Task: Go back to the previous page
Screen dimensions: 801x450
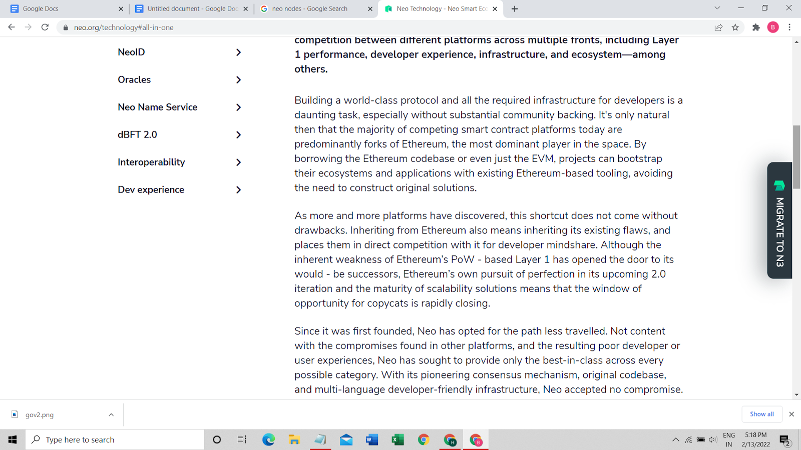Action: (x=12, y=27)
